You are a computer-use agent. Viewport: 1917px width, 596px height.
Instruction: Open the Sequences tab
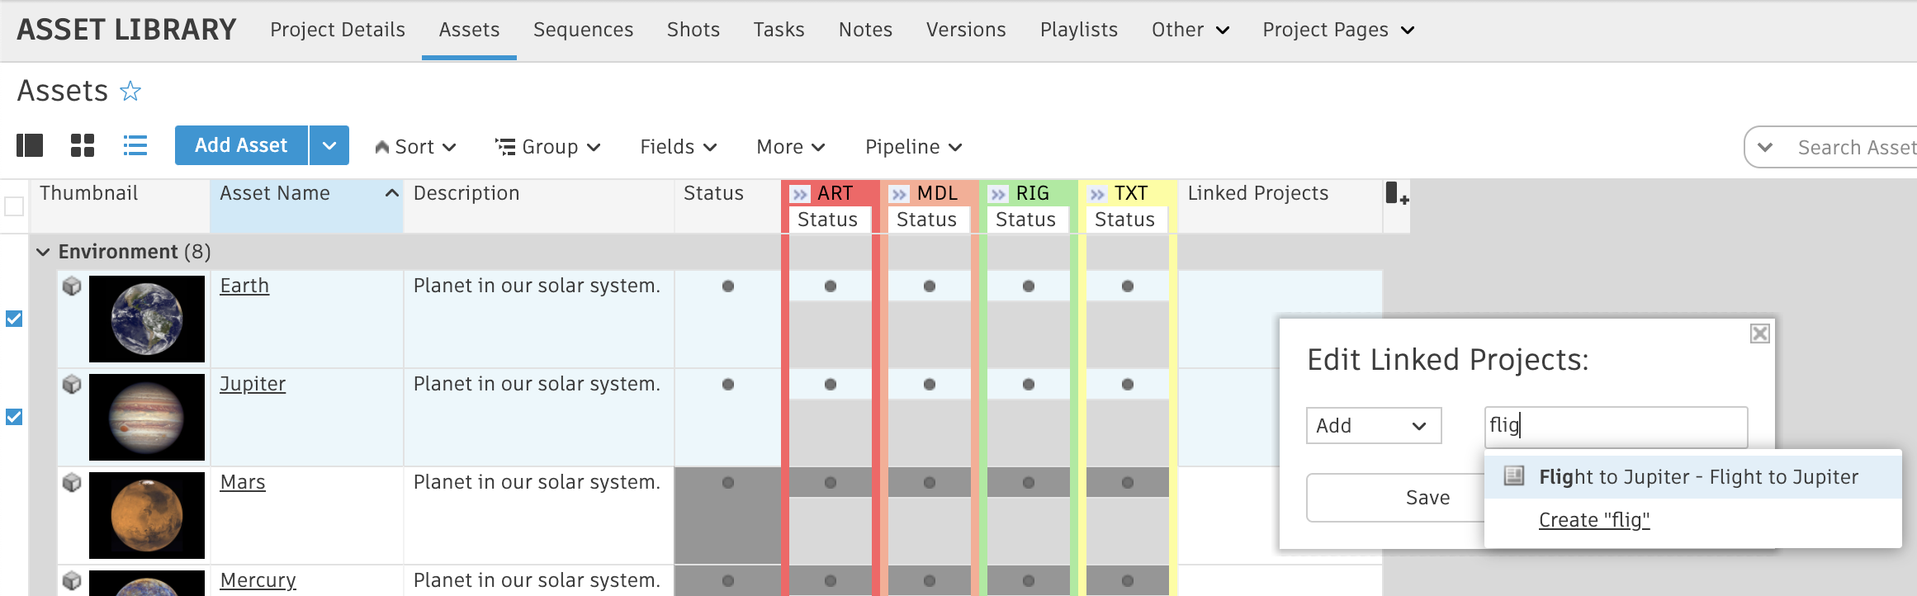point(583,30)
